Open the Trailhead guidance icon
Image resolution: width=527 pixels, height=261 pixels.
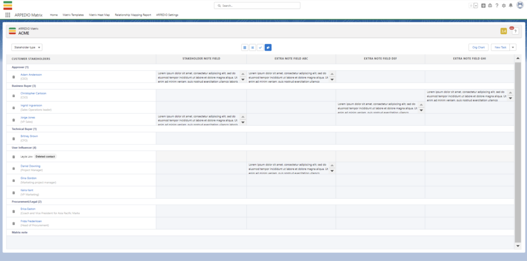tap(490, 5)
